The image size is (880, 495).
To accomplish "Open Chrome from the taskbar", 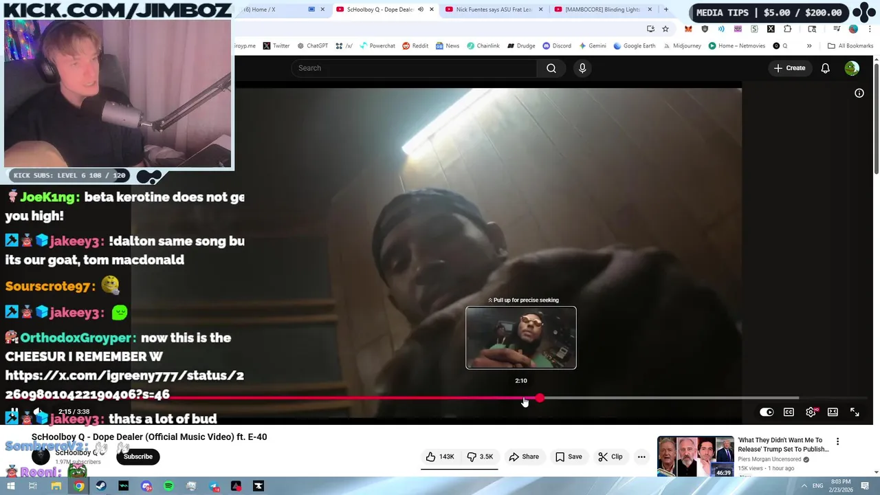I will [x=78, y=486].
